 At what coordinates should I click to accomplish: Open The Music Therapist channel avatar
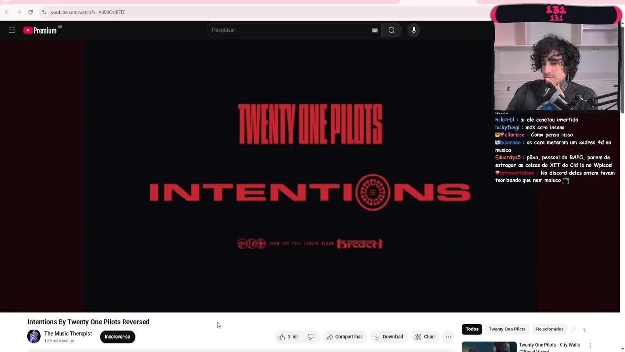[x=34, y=336]
